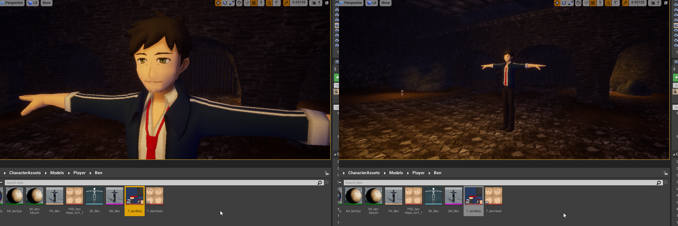Select the highlighted T_benBody texture in left browser
This screenshot has width=678, height=226.
coord(134,201)
